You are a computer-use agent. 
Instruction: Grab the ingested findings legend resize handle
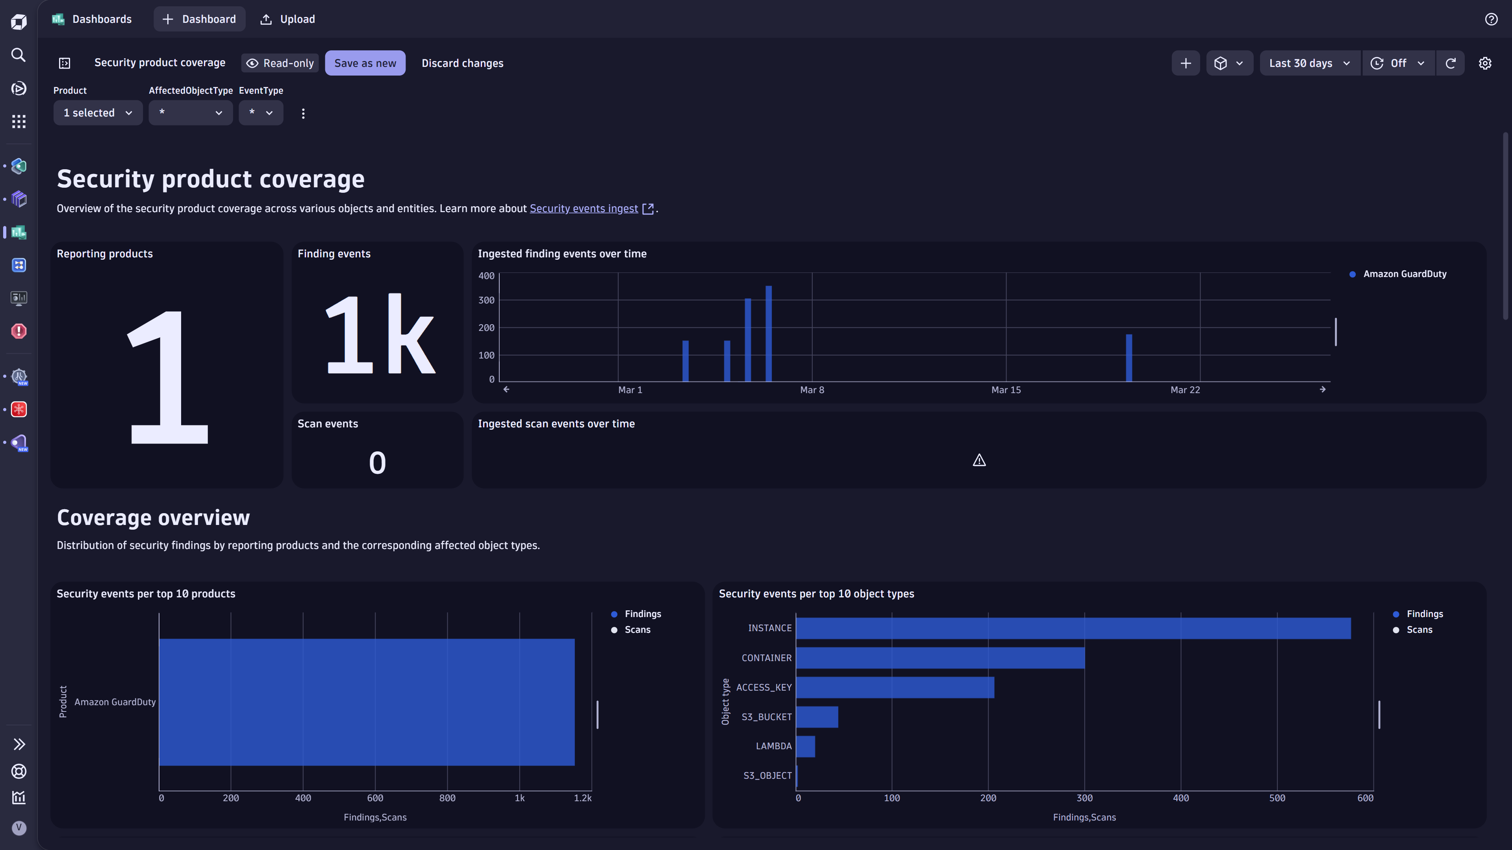coord(1336,332)
